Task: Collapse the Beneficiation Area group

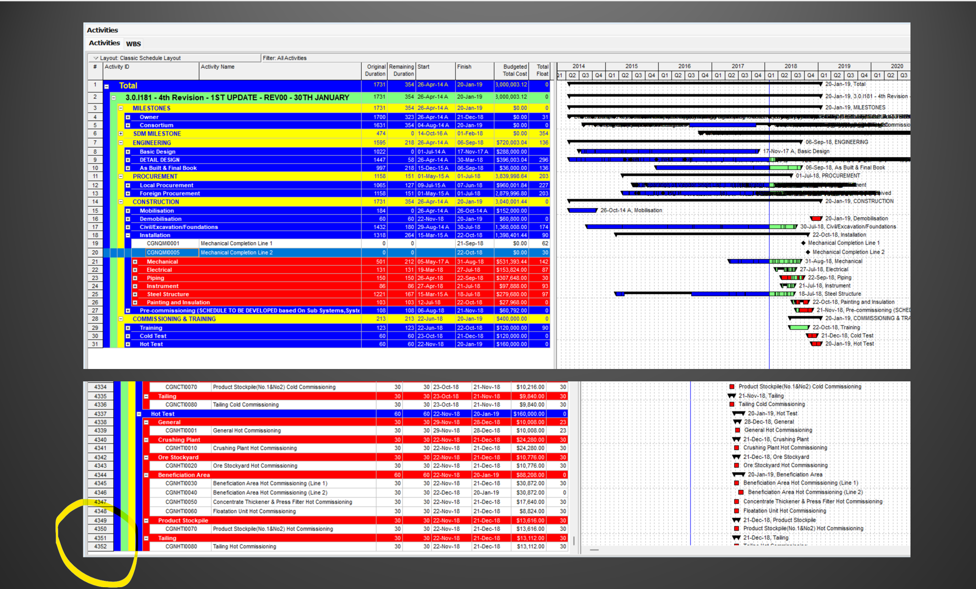Action: pyautogui.click(x=146, y=475)
